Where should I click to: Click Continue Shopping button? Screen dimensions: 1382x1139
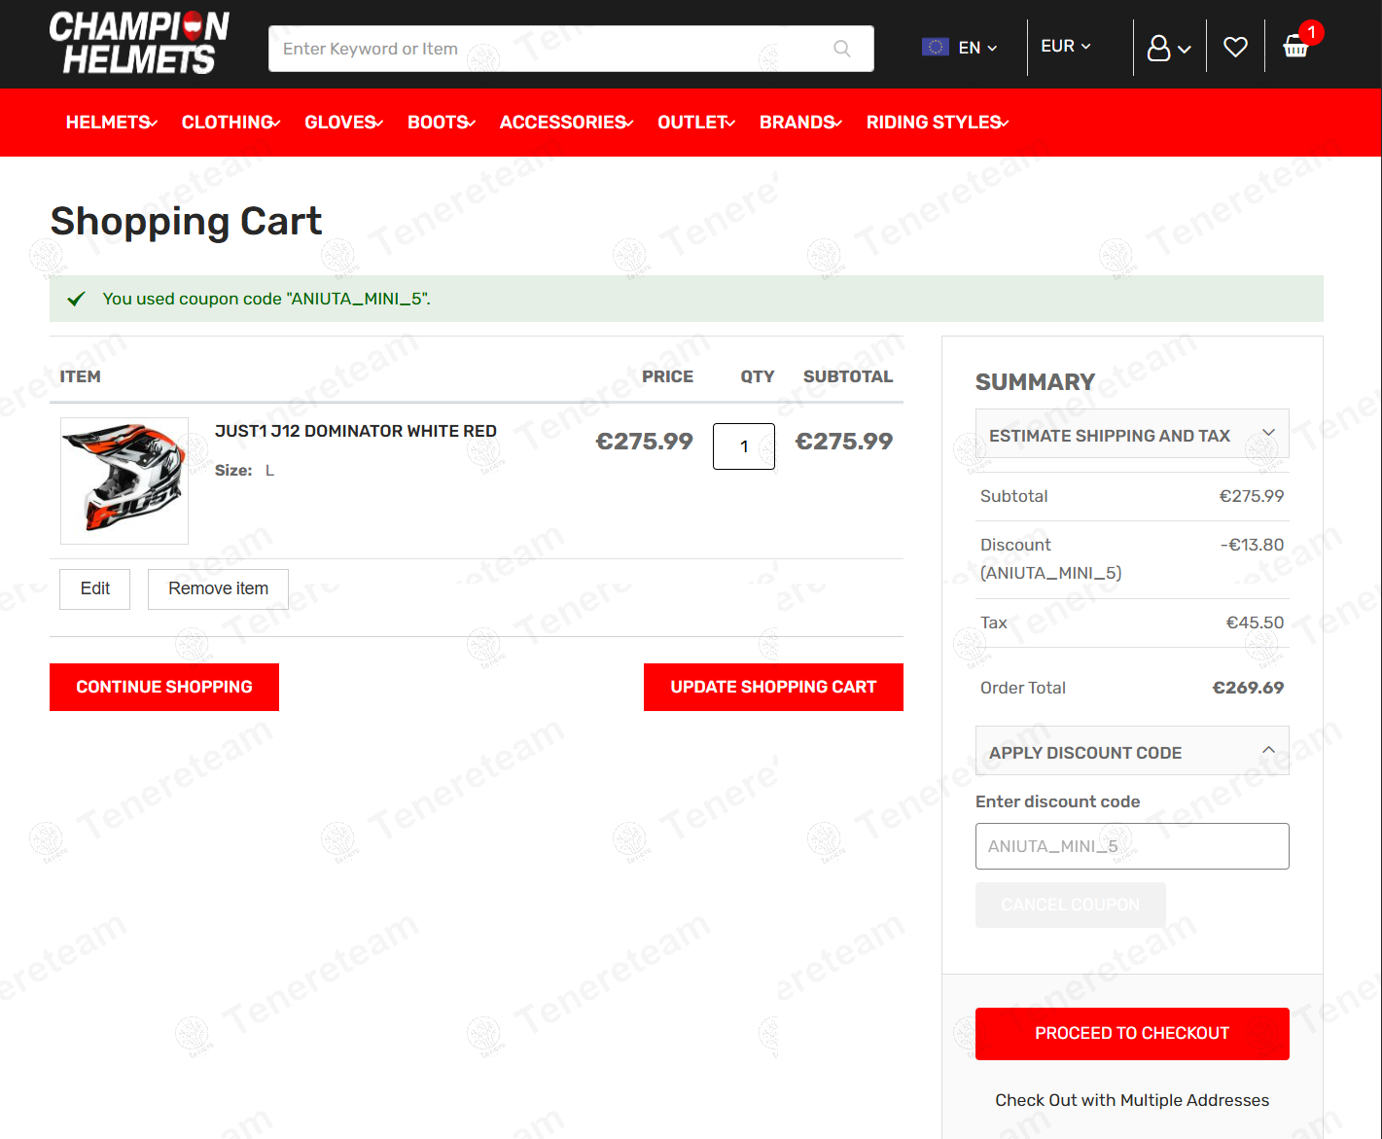[164, 688]
